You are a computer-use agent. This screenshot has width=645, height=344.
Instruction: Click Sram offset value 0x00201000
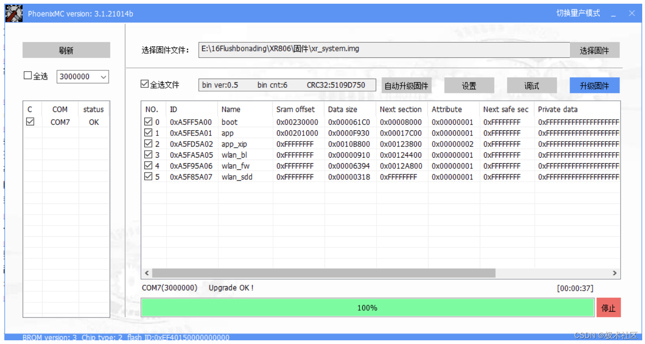[x=297, y=133]
